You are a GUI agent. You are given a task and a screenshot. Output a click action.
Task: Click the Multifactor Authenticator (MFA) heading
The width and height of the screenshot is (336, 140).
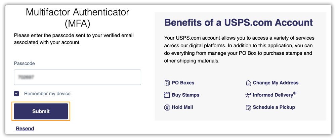point(77,18)
